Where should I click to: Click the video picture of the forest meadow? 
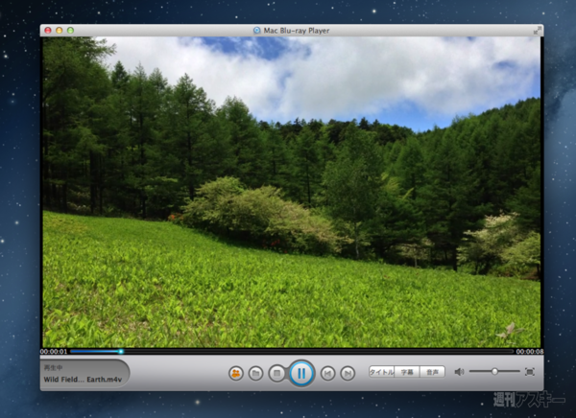[292, 192]
